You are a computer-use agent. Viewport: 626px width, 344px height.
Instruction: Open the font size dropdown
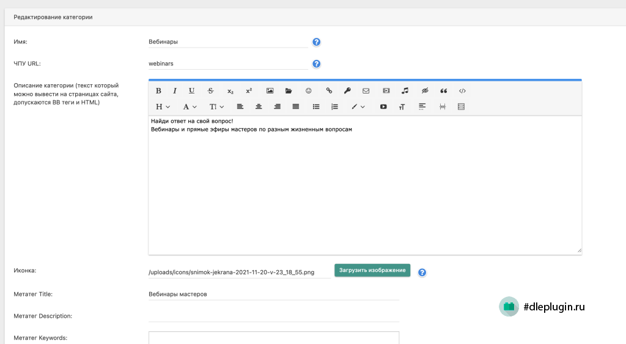click(217, 107)
